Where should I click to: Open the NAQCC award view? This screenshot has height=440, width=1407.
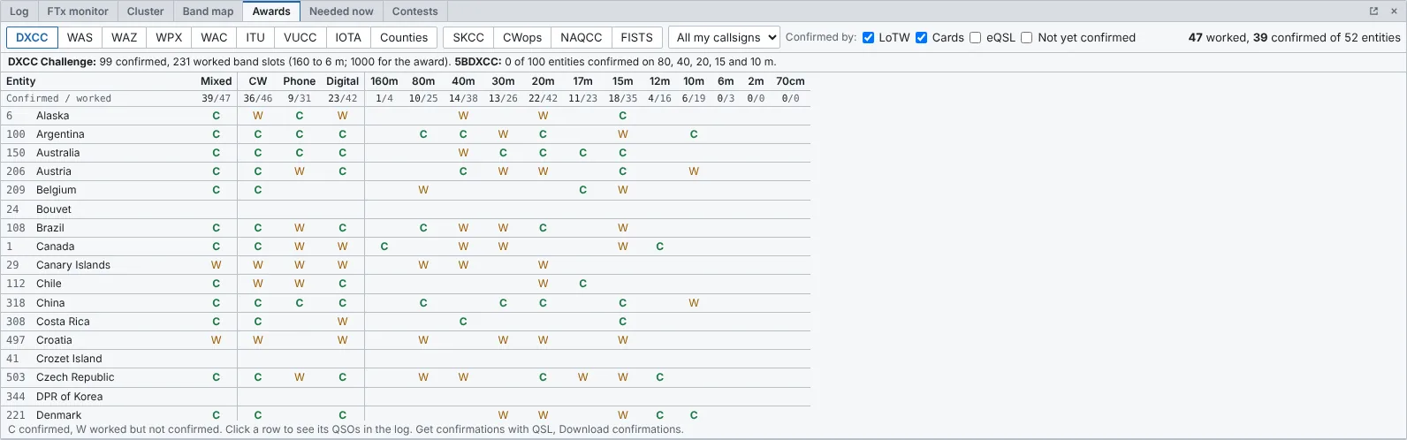pyautogui.click(x=581, y=37)
